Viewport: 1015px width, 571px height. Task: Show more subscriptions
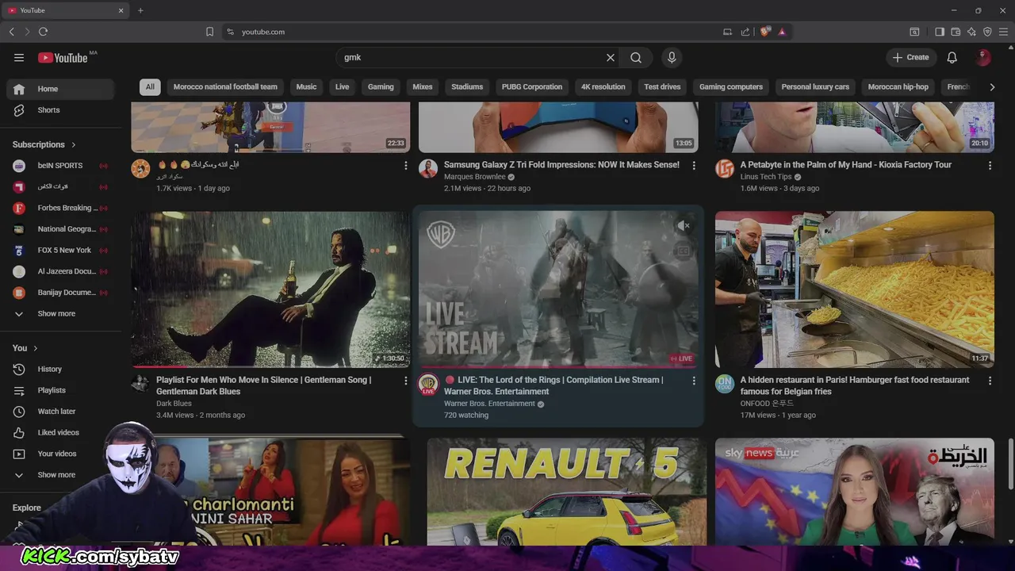(60, 313)
